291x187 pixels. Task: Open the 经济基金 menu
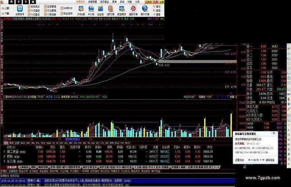[104, 2]
